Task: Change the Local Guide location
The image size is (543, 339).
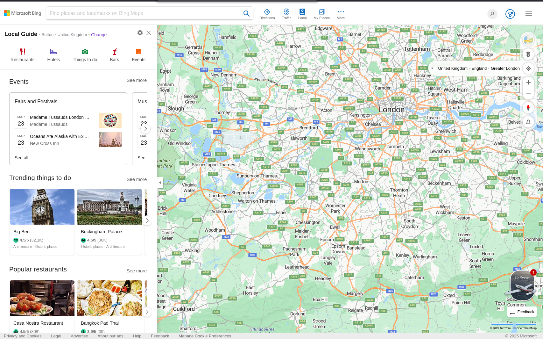Action: point(99,35)
